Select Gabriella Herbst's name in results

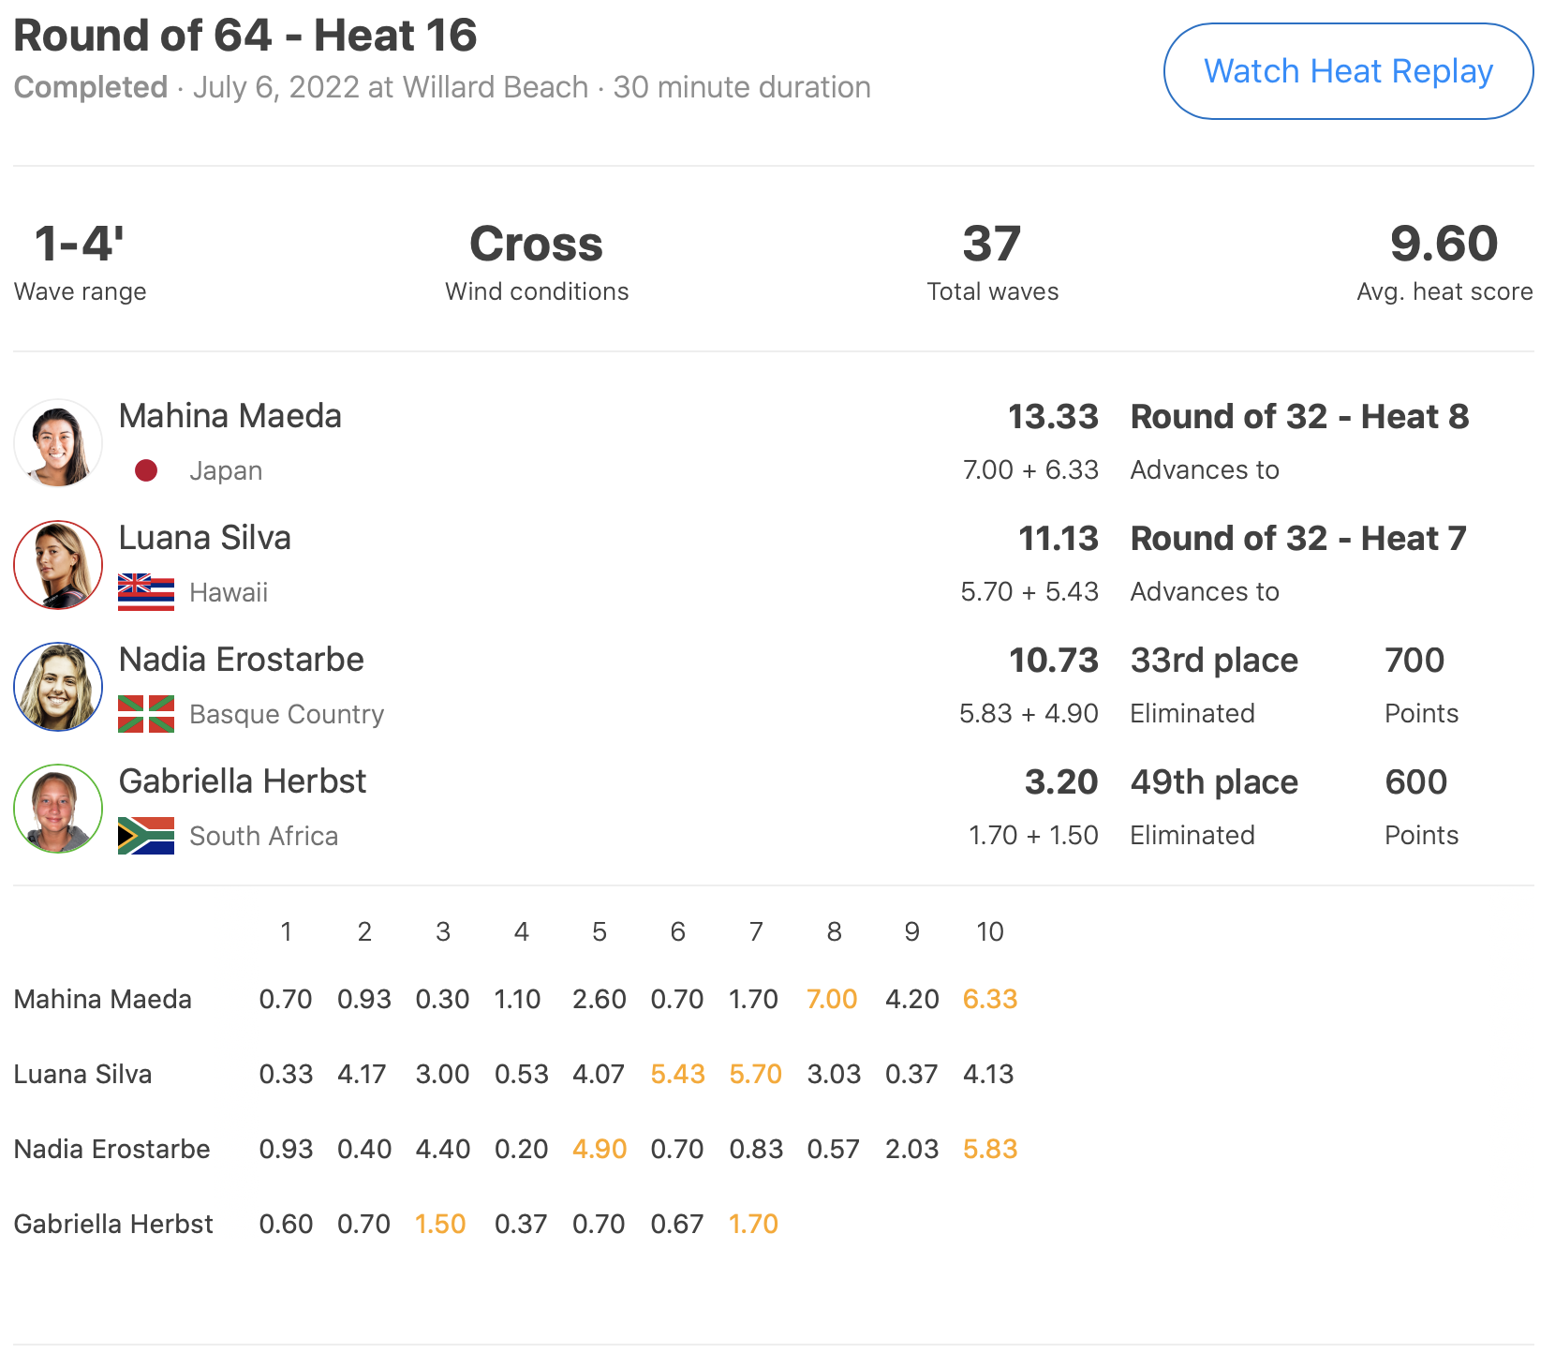click(x=243, y=781)
